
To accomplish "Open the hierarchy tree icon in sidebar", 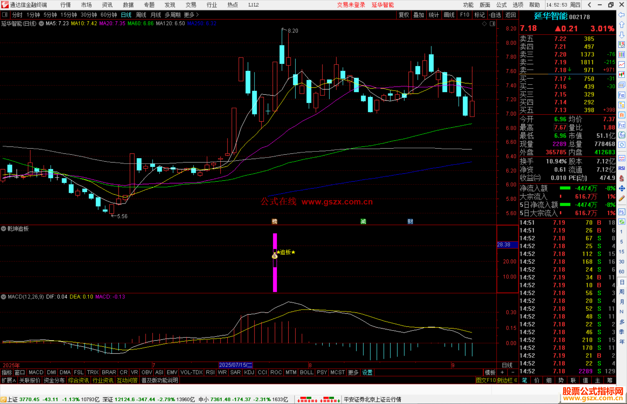I will tap(621, 105).
